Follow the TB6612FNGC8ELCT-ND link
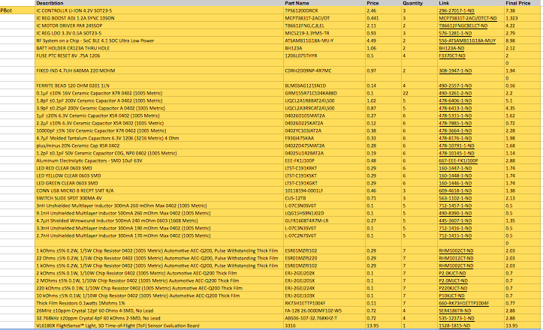This screenshot has width=543, height=330. pos(463,25)
